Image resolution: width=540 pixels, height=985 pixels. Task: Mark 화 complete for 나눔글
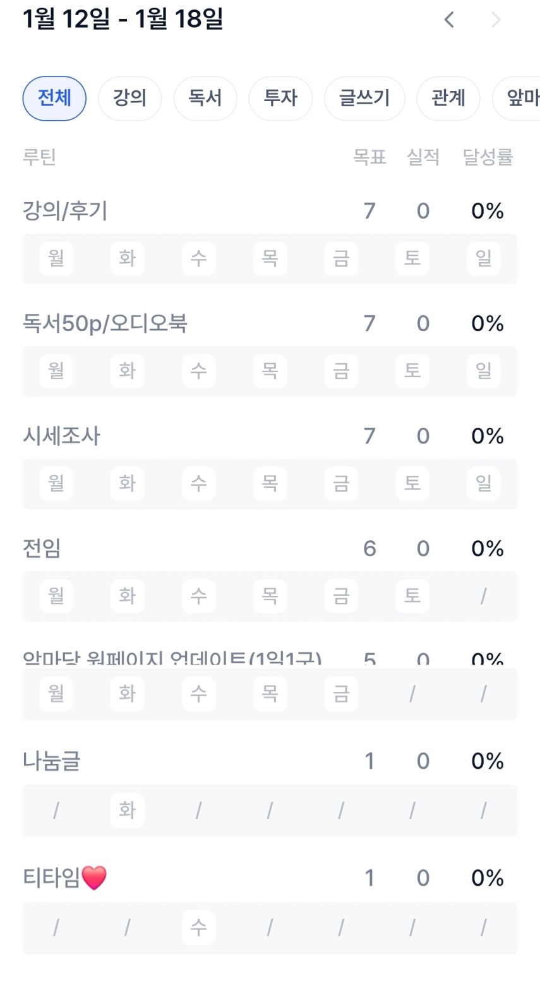[128, 810]
